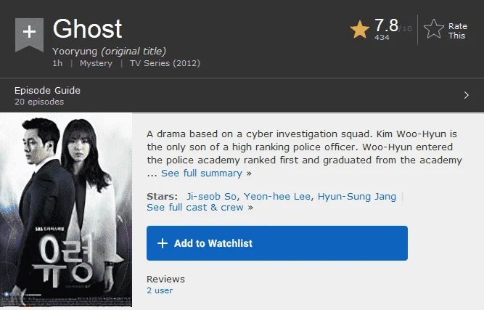
Task: Click the plus icon inside Add to Watchlist
Action: 163,243
